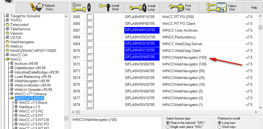Open WinAC/WinAC MP/S7-1500S folder icon
The image size is (263, 129).
tap(7, 51)
